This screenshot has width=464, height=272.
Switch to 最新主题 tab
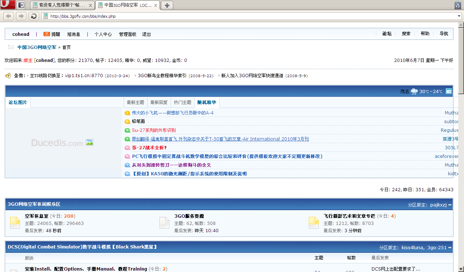tap(135, 102)
